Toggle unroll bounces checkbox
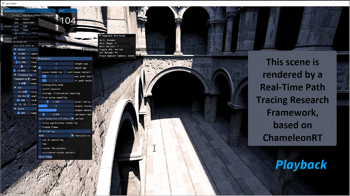The width and height of the screenshot is (350, 196). click(x=40, y=89)
